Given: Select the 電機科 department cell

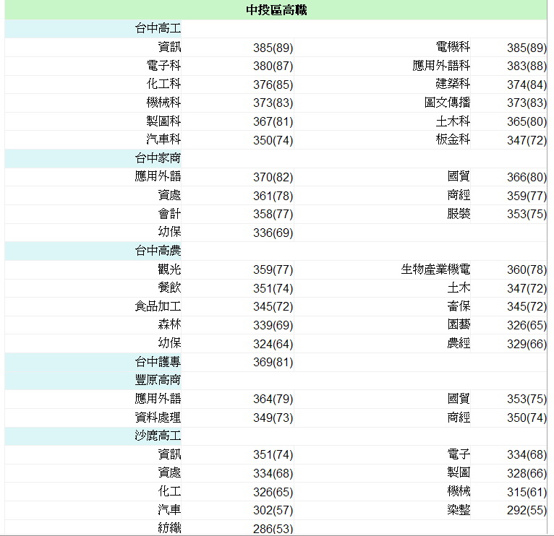Looking at the screenshot, I should point(453,47).
